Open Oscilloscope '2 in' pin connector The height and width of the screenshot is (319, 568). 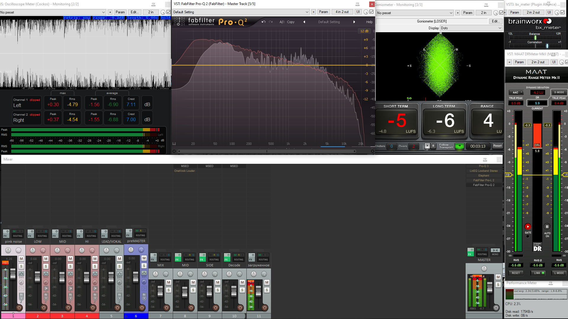[151, 12]
